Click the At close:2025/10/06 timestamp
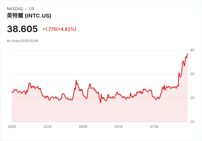 [23, 41]
